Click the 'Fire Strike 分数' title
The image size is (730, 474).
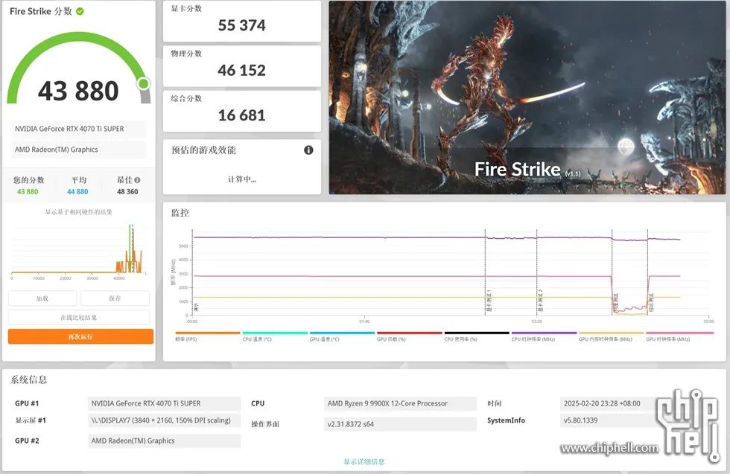(41, 11)
